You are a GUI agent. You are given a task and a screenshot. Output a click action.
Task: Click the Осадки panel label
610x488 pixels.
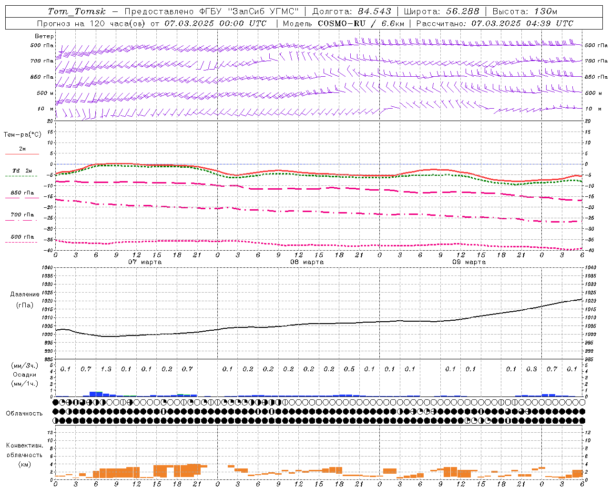tap(25, 375)
